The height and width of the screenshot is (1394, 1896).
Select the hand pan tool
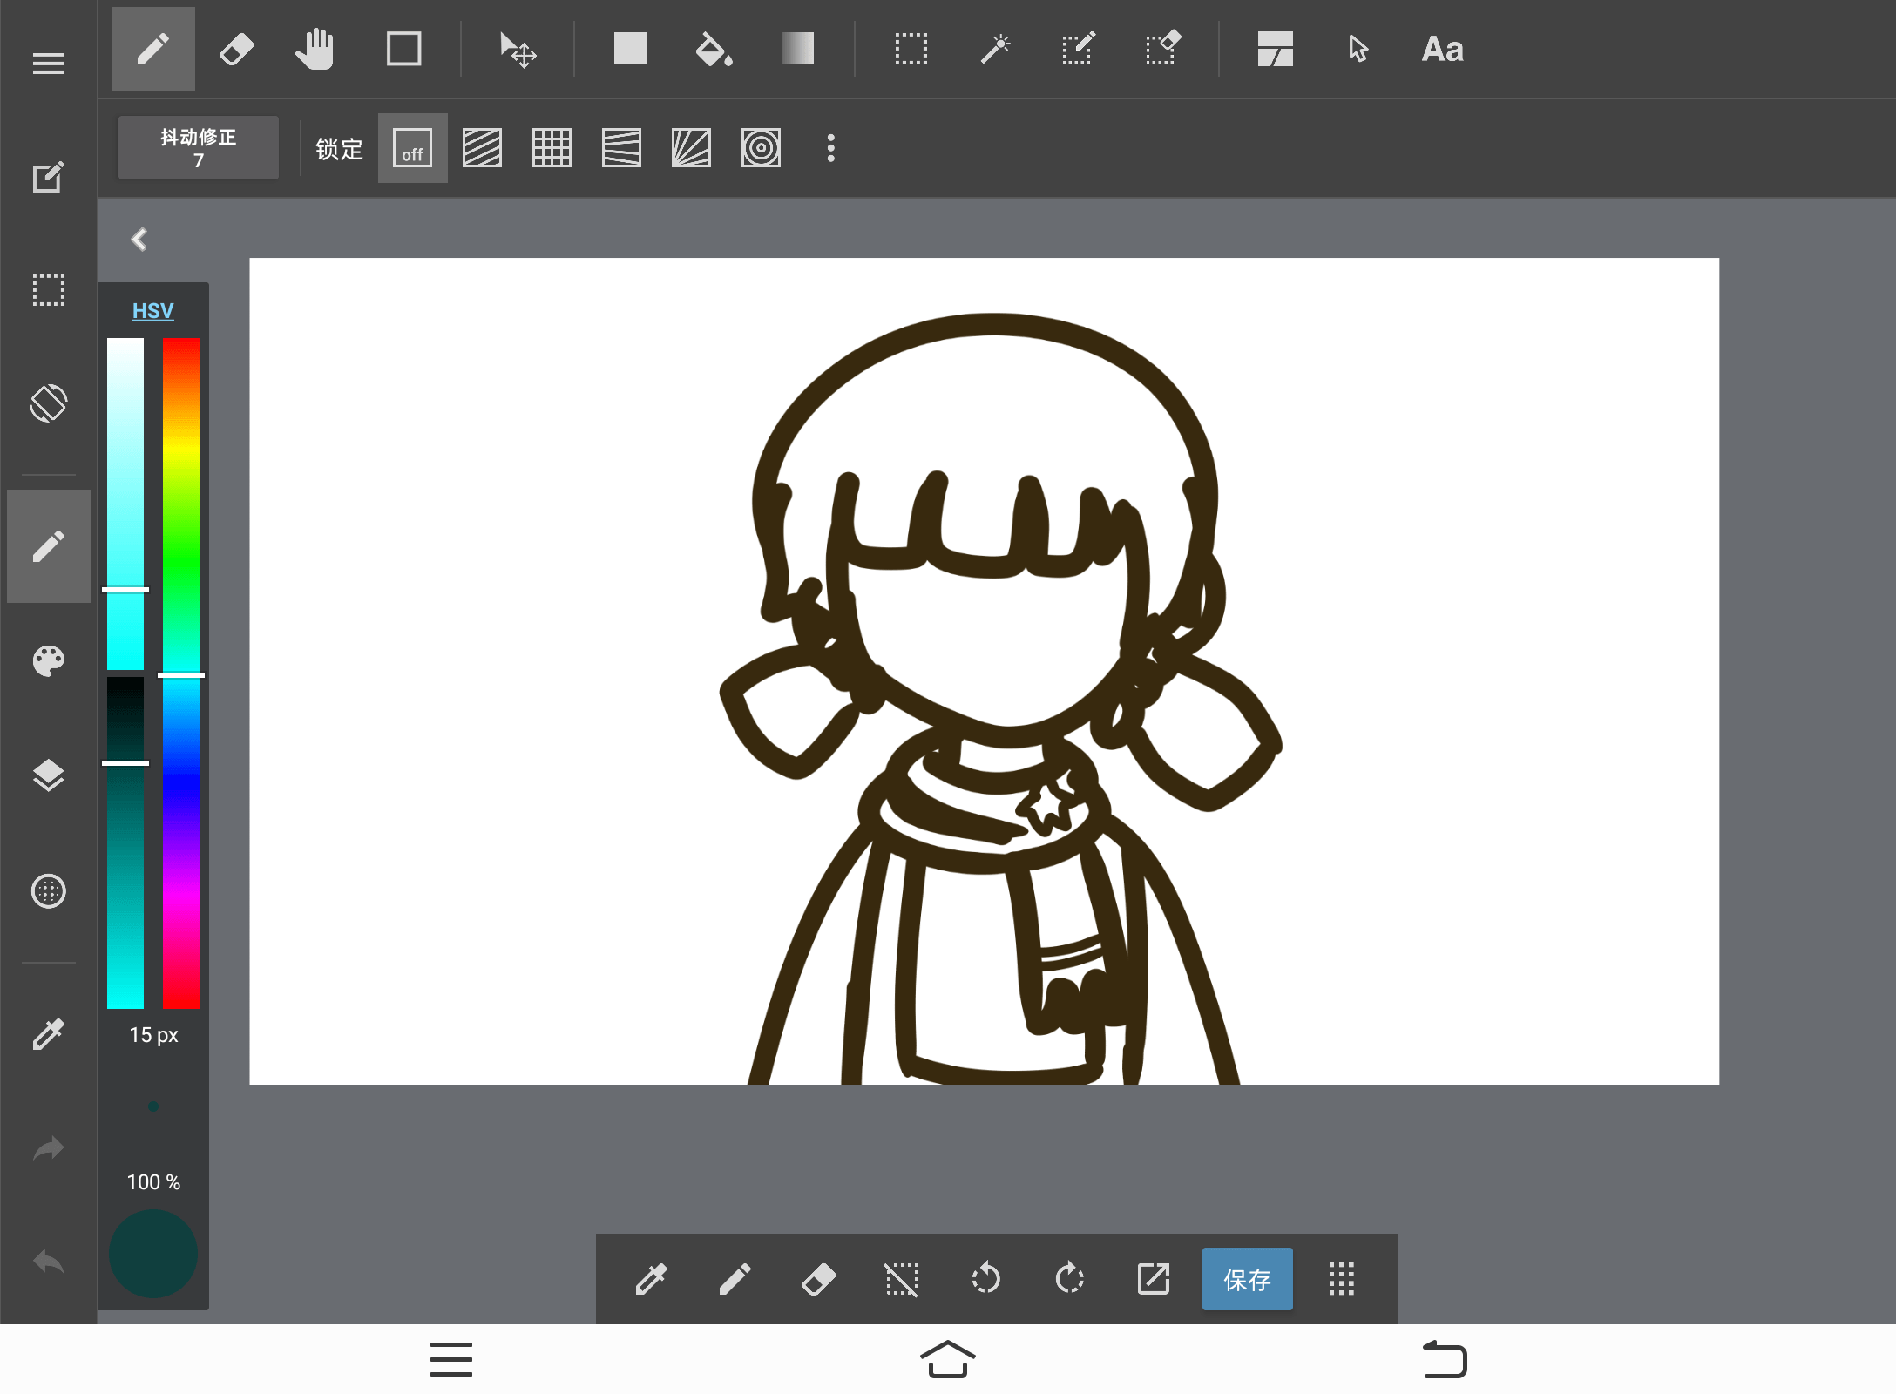[x=315, y=49]
